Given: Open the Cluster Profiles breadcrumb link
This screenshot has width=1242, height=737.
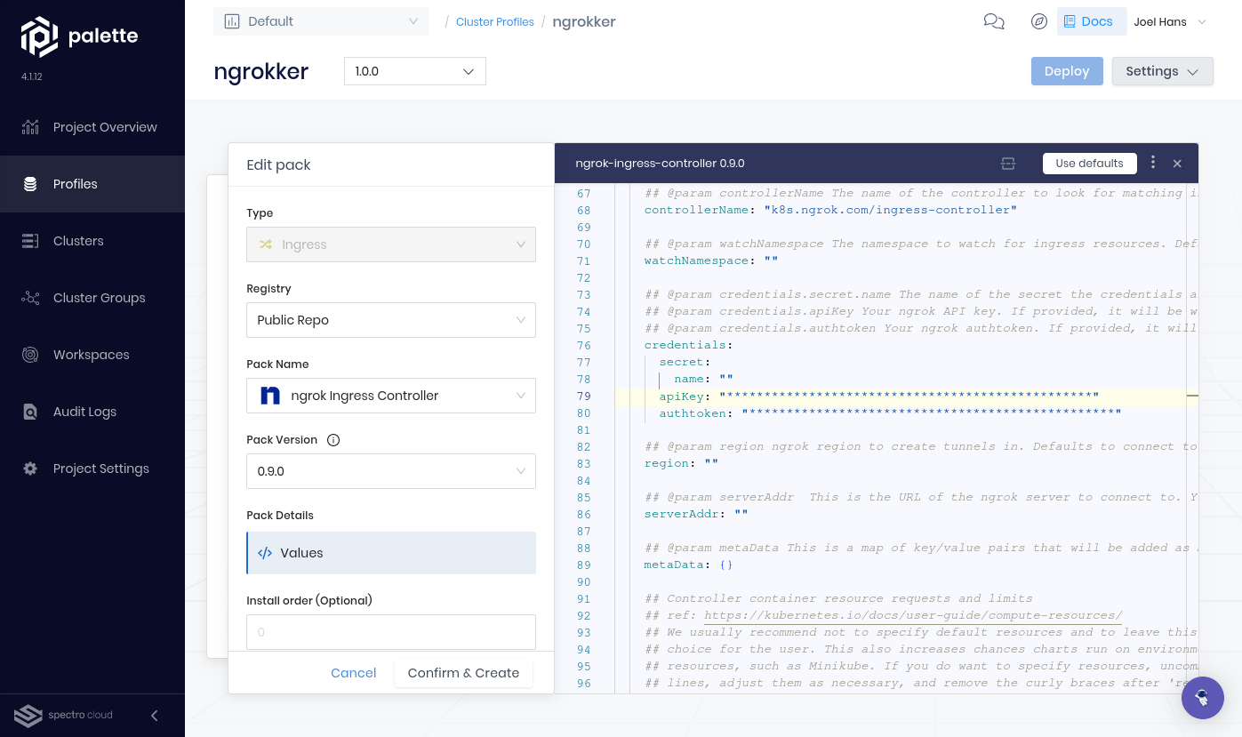Looking at the screenshot, I should coord(494,21).
